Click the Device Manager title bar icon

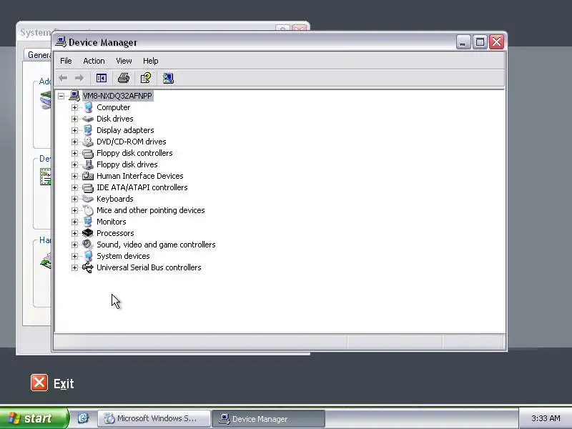click(61, 41)
